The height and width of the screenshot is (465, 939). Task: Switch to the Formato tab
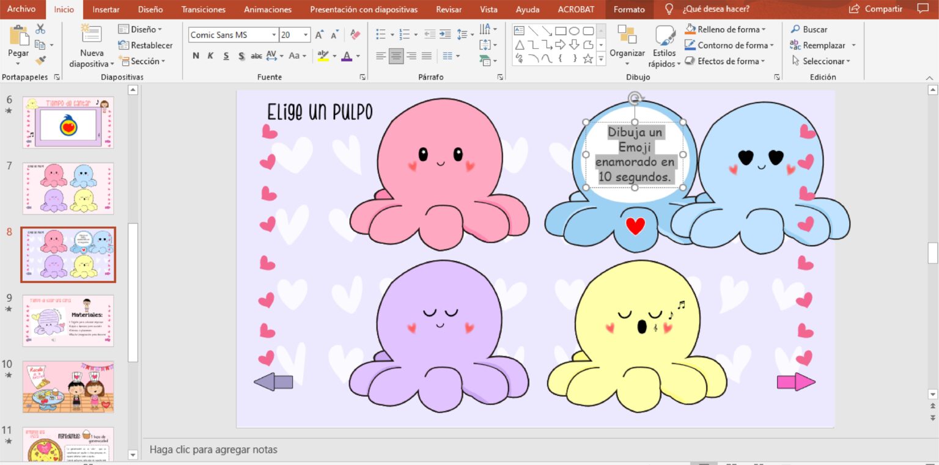[629, 9]
